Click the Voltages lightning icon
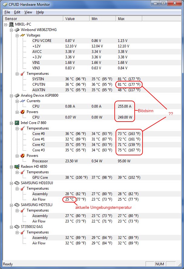Screen dimensions: 184x269 click(23, 35)
